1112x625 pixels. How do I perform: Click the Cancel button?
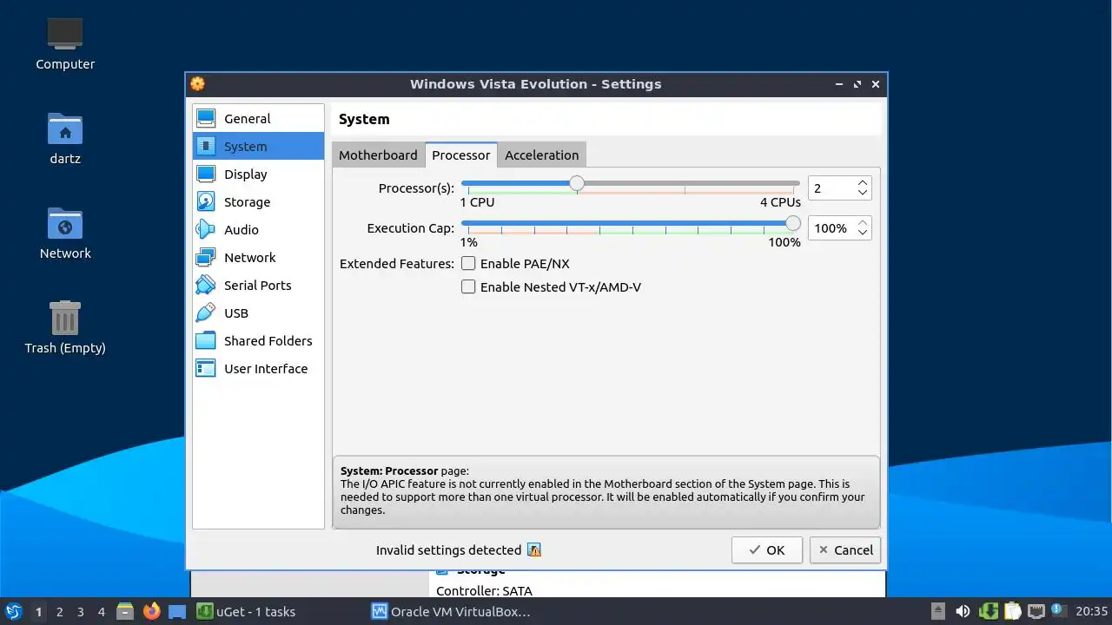(x=845, y=549)
